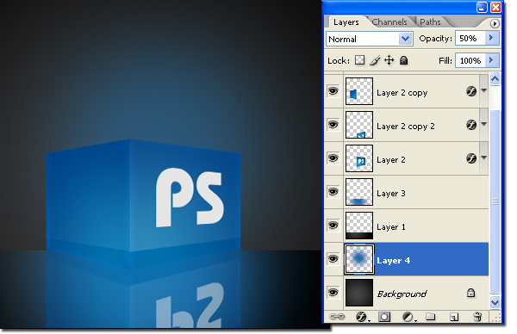
Task: Click lock position move icon
Action: coord(389,60)
